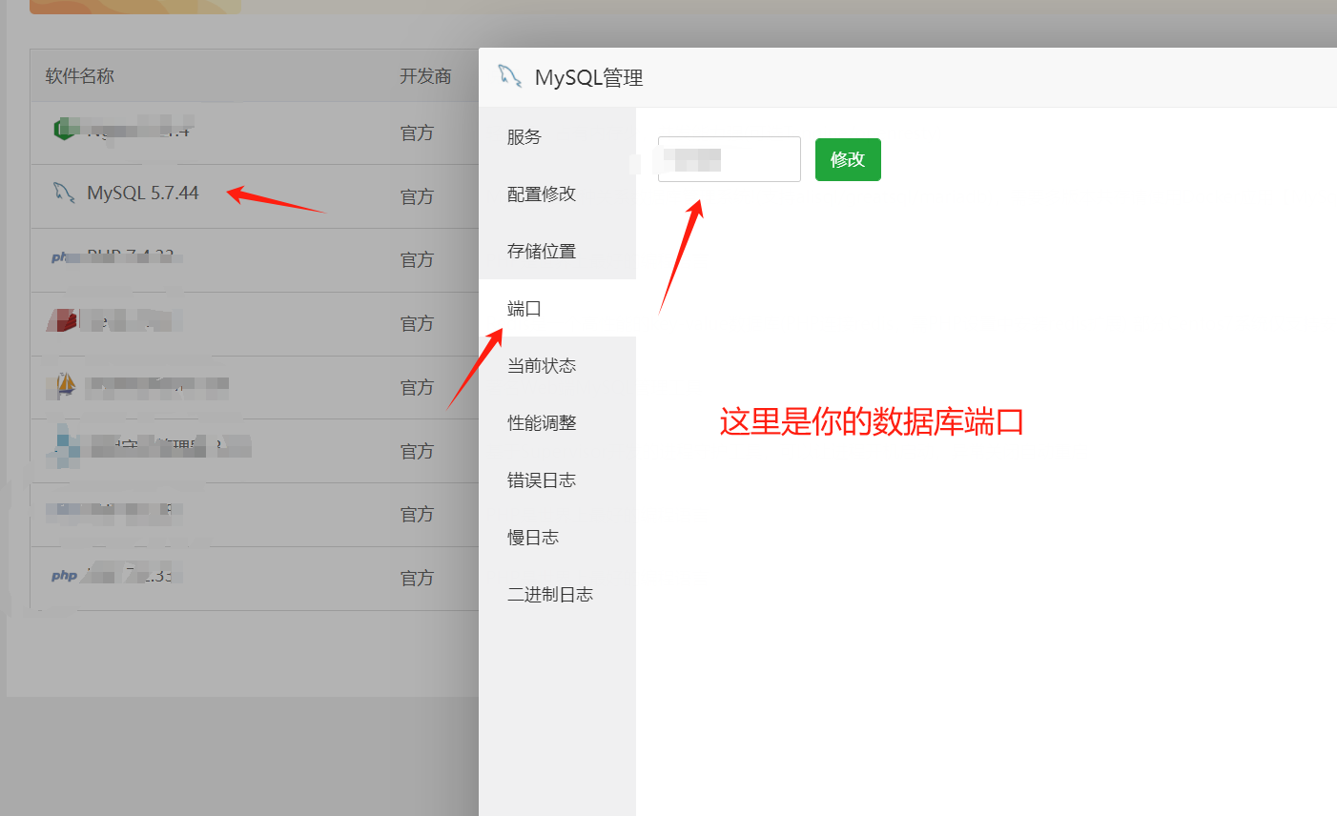Click the php icon in last software row

tap(64, 576)
